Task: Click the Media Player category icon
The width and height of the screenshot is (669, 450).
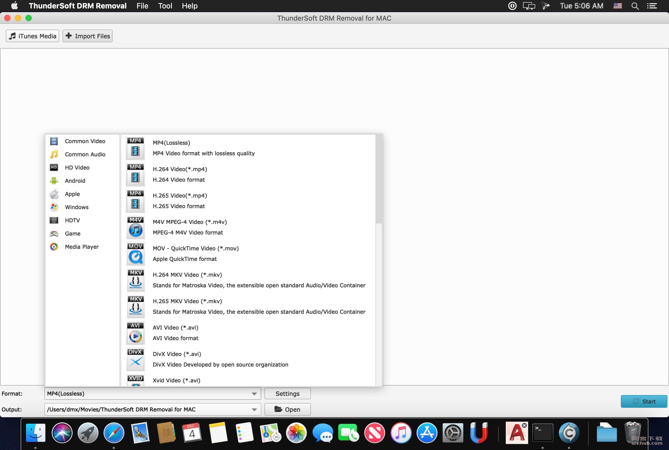Action: coord(54,247)
